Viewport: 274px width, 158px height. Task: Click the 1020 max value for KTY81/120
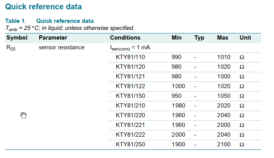(x=224, y=67)
